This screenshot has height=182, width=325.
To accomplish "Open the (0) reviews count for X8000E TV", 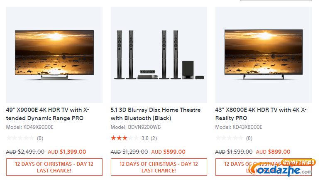I will coord(249,138).
